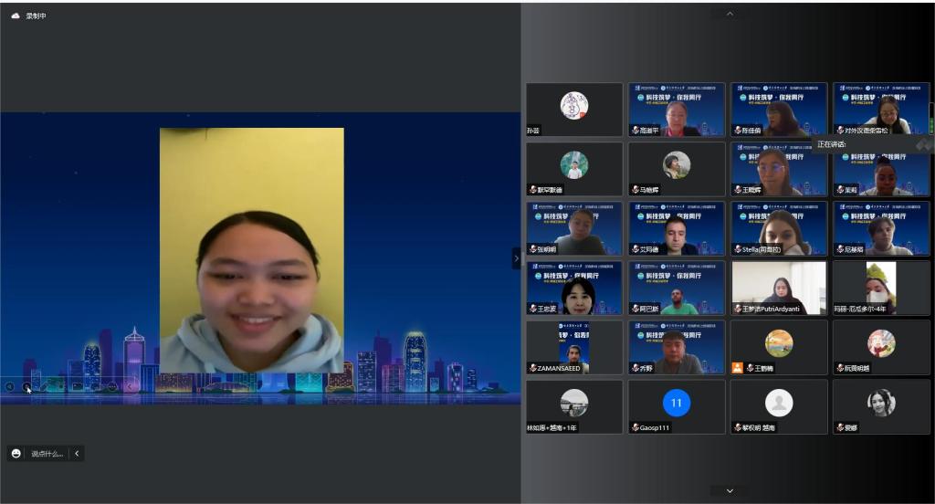The image size is (935, 504).
Task: Click the cloud recording icon at top-left
Action: click(x=15, y=16)
